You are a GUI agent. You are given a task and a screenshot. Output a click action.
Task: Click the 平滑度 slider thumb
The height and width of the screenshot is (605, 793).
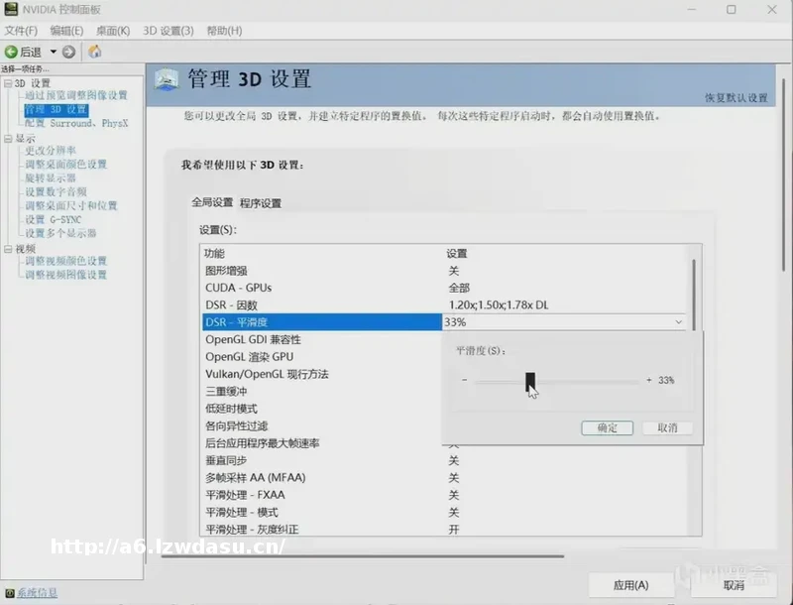pyautogui.click(x=530, y=381)
